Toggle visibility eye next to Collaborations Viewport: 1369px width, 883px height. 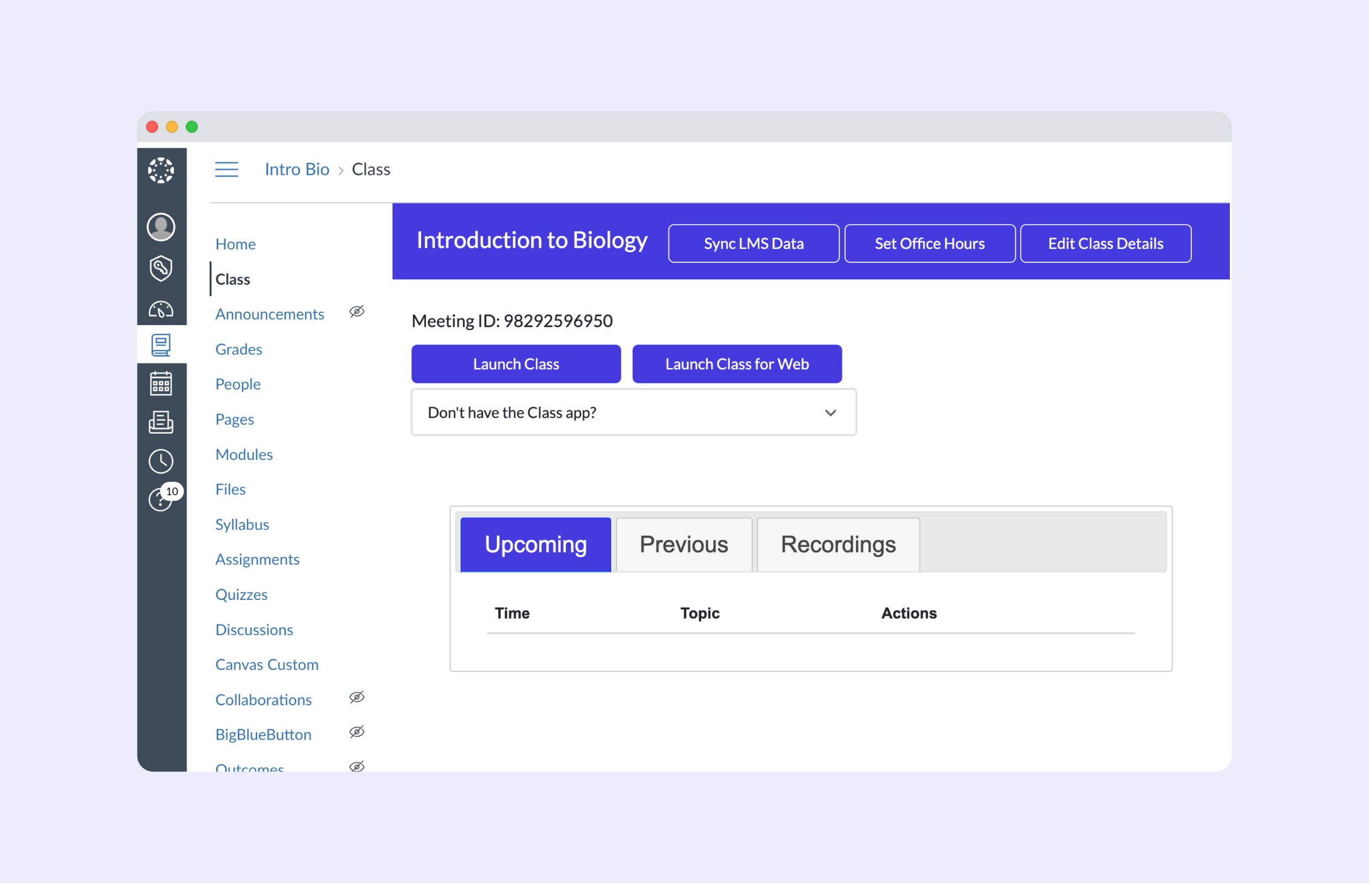coord(357,698)
